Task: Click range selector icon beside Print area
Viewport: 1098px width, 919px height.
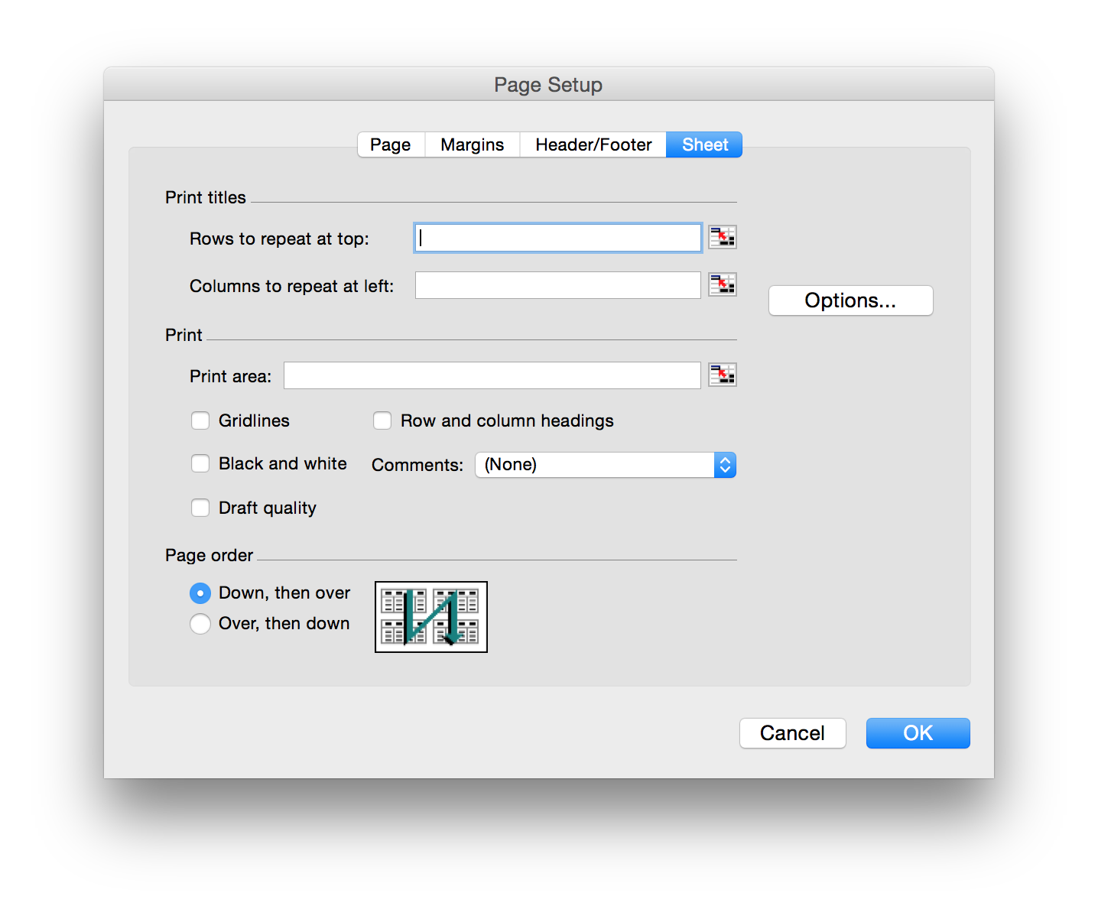Action: point(722,375)
